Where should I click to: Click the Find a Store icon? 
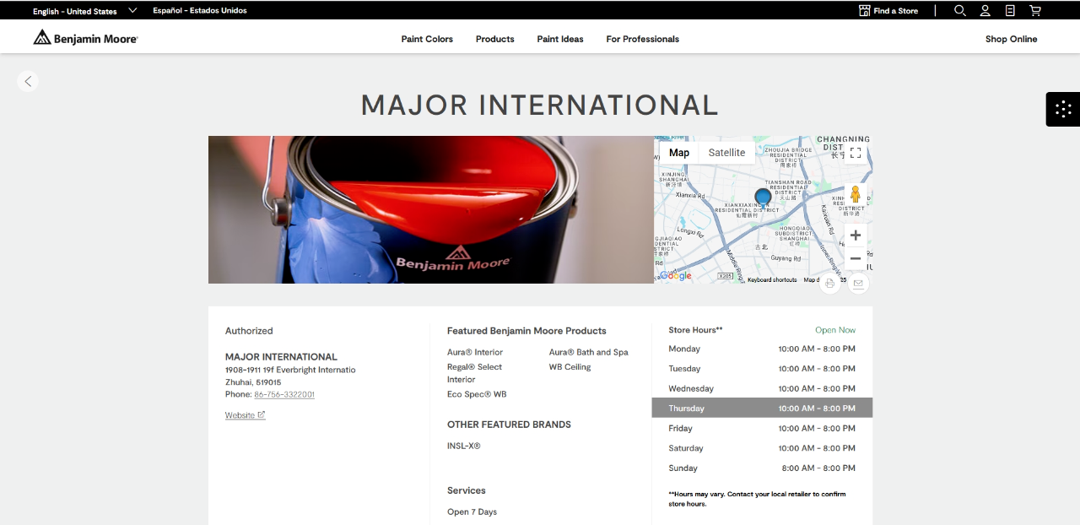[x=864, y=11]
